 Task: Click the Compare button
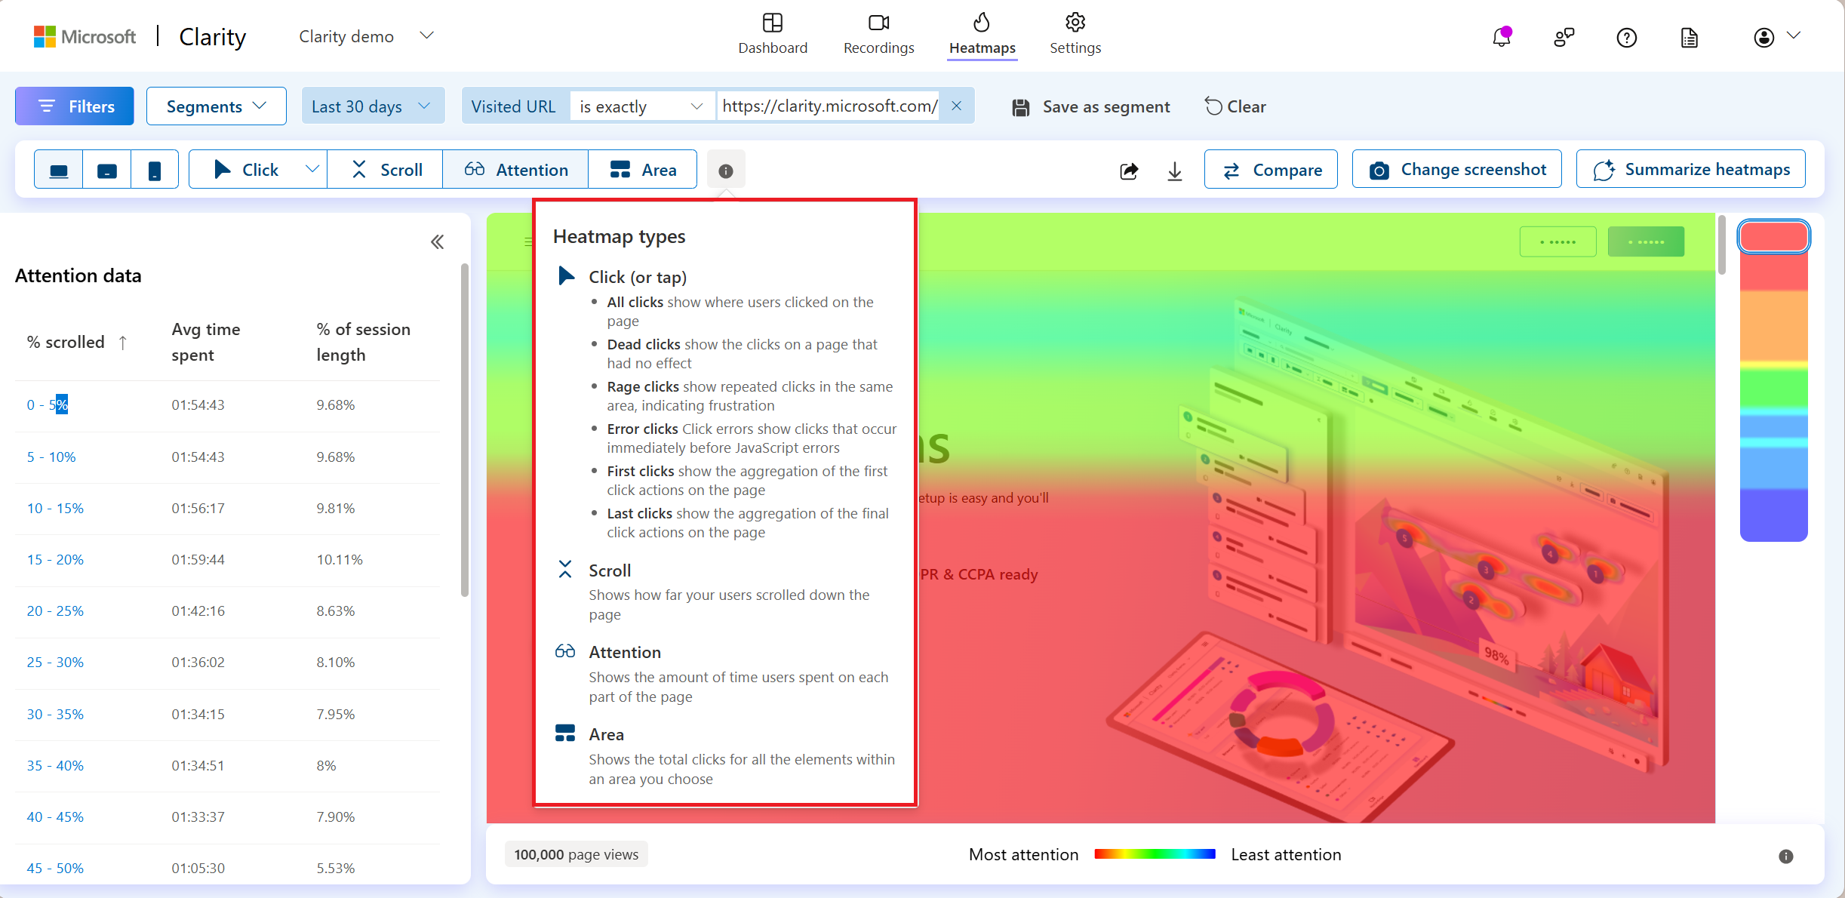click(1271, 170)
